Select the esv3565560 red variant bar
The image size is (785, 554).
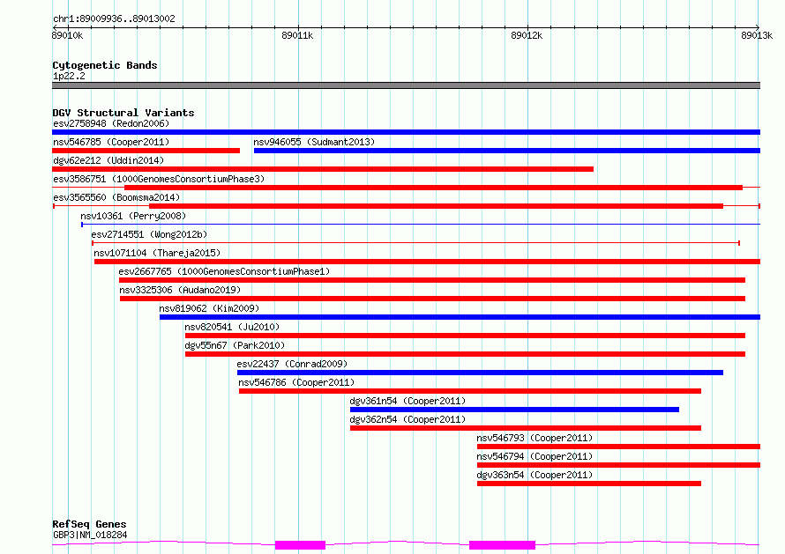tap(436, 206)
